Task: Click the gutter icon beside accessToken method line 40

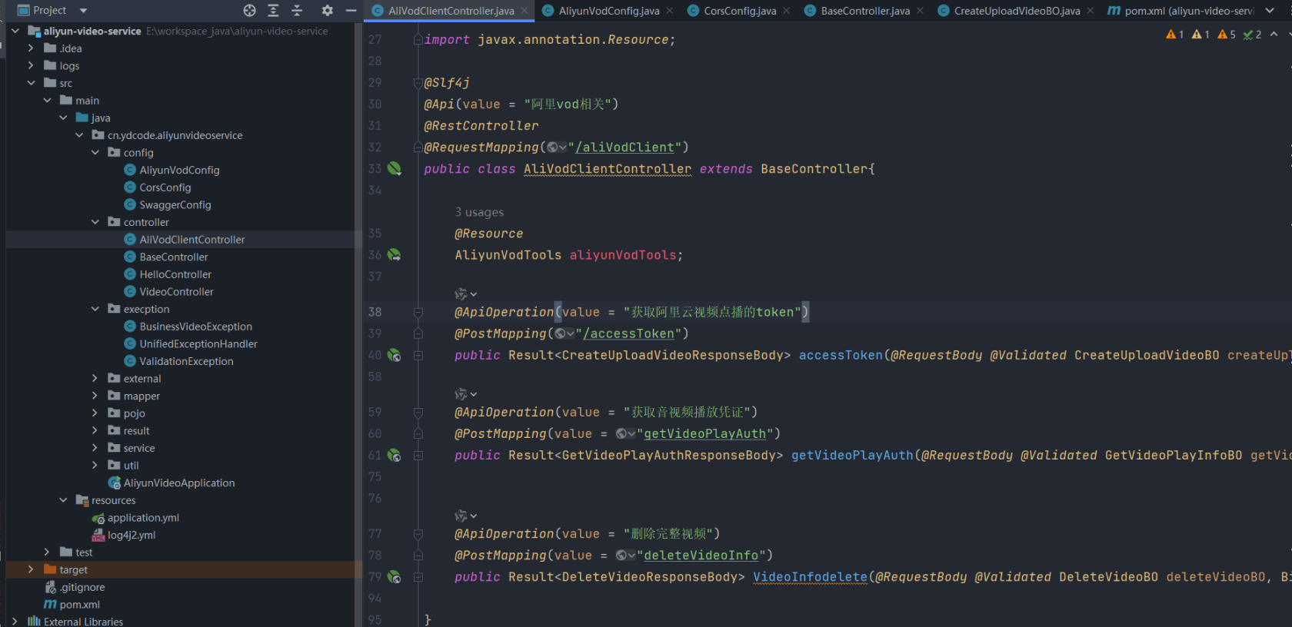Action: click(395, 355)
